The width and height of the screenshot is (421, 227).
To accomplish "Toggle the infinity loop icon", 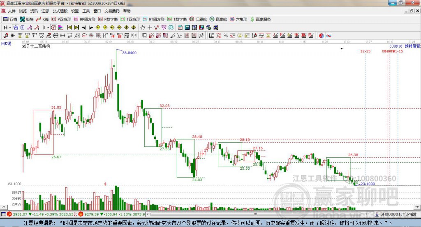I will (x=328, y=35).
